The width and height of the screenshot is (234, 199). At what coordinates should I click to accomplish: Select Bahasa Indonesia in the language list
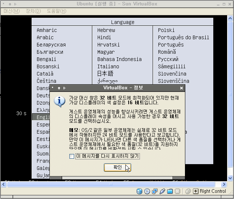pyautogui.click(x=120, y=59)
